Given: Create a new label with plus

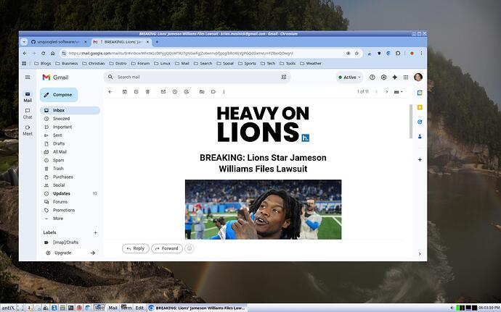Looking at the screenshot, I should (x=95, y=232).
